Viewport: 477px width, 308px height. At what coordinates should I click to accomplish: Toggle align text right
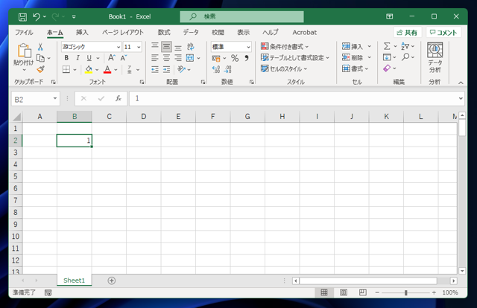[178, 58]
